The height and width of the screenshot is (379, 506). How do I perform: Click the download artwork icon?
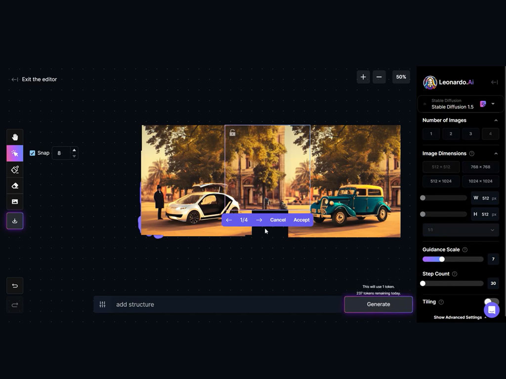tap(15, 221)
